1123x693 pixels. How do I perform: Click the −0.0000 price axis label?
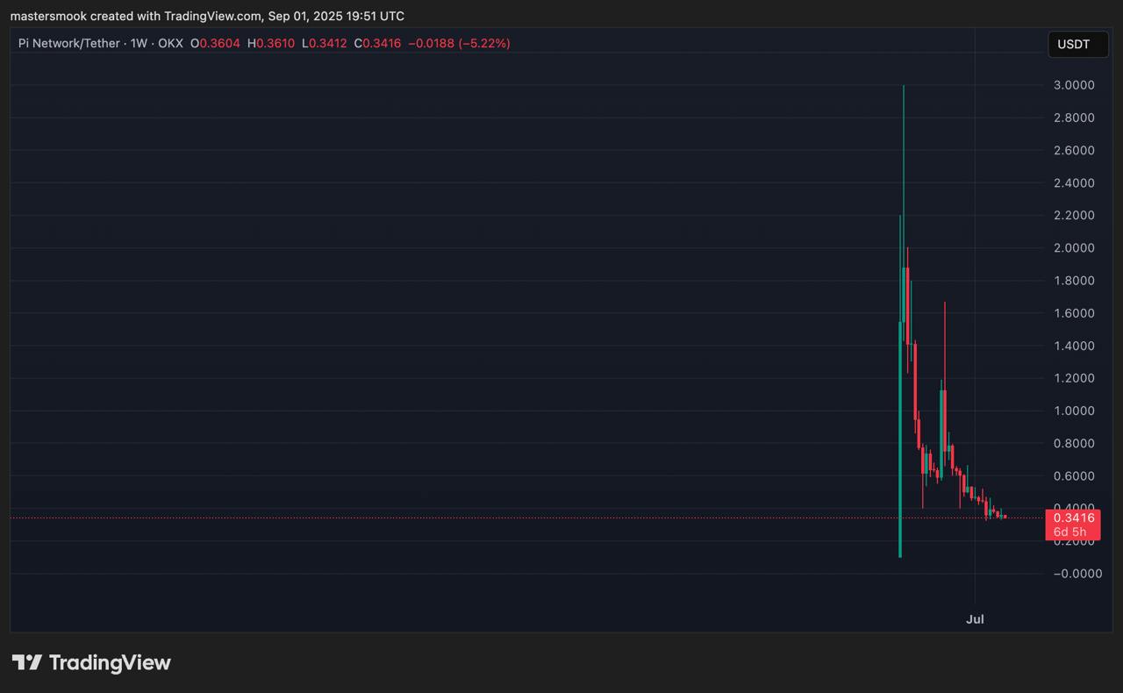click(1072, 574)
